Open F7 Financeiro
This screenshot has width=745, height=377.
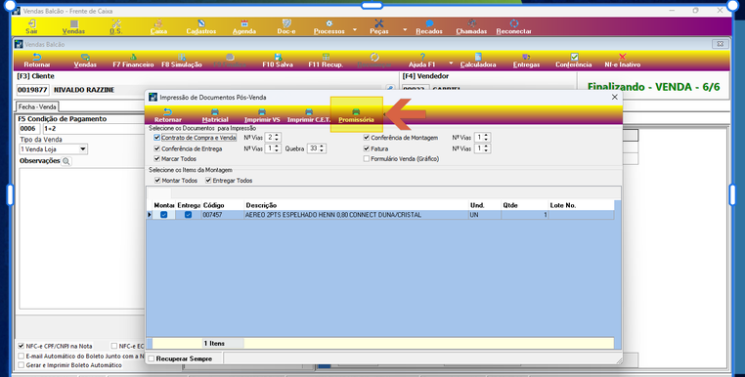click(133, 61)
